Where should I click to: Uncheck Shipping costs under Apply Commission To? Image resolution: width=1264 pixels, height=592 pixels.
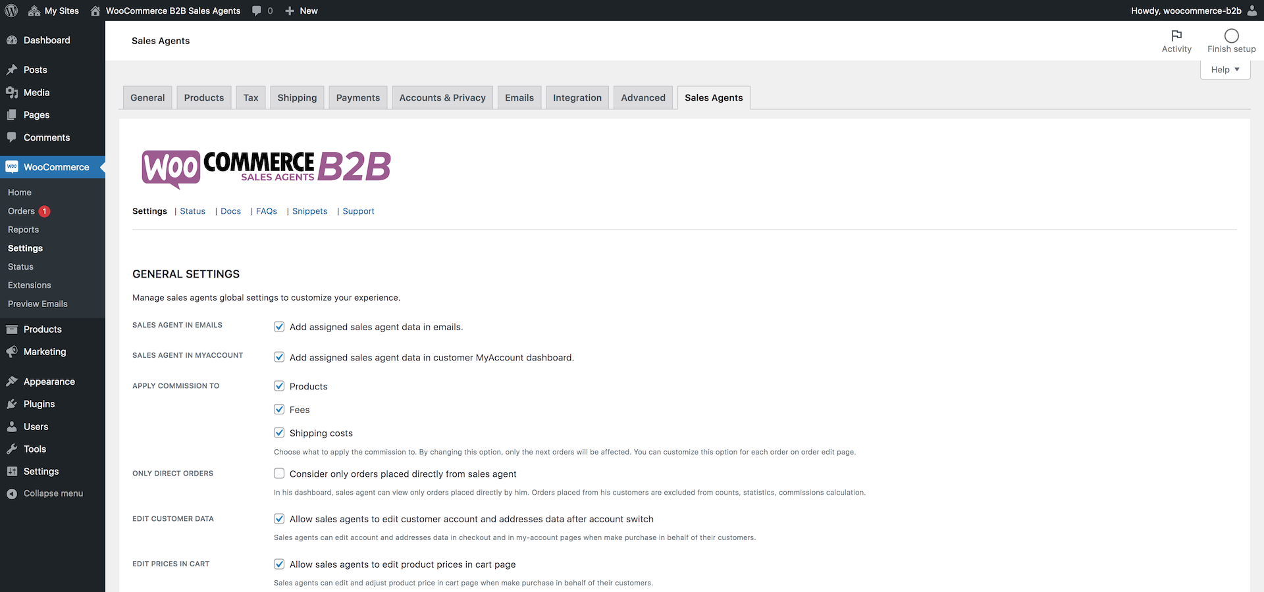point(279,432)
